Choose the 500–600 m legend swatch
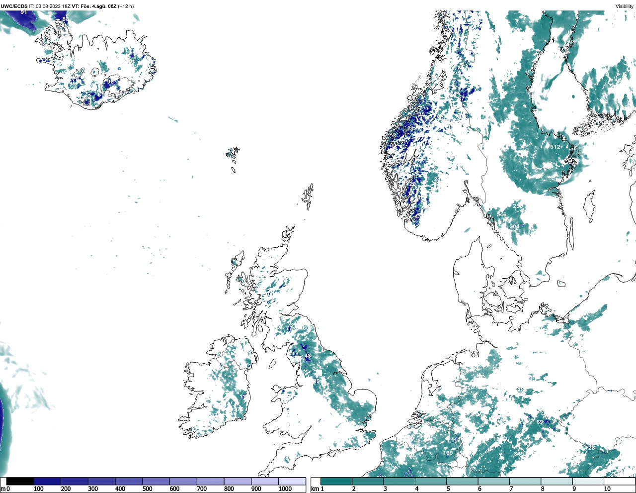The height and width of the screenshot is (493, 636). [156, 482]
